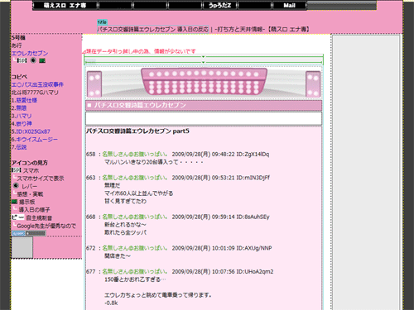Open the 5.ID:X025Gx87 link
The height and width of the screenshot is (310, 414).
click(31, 131)
